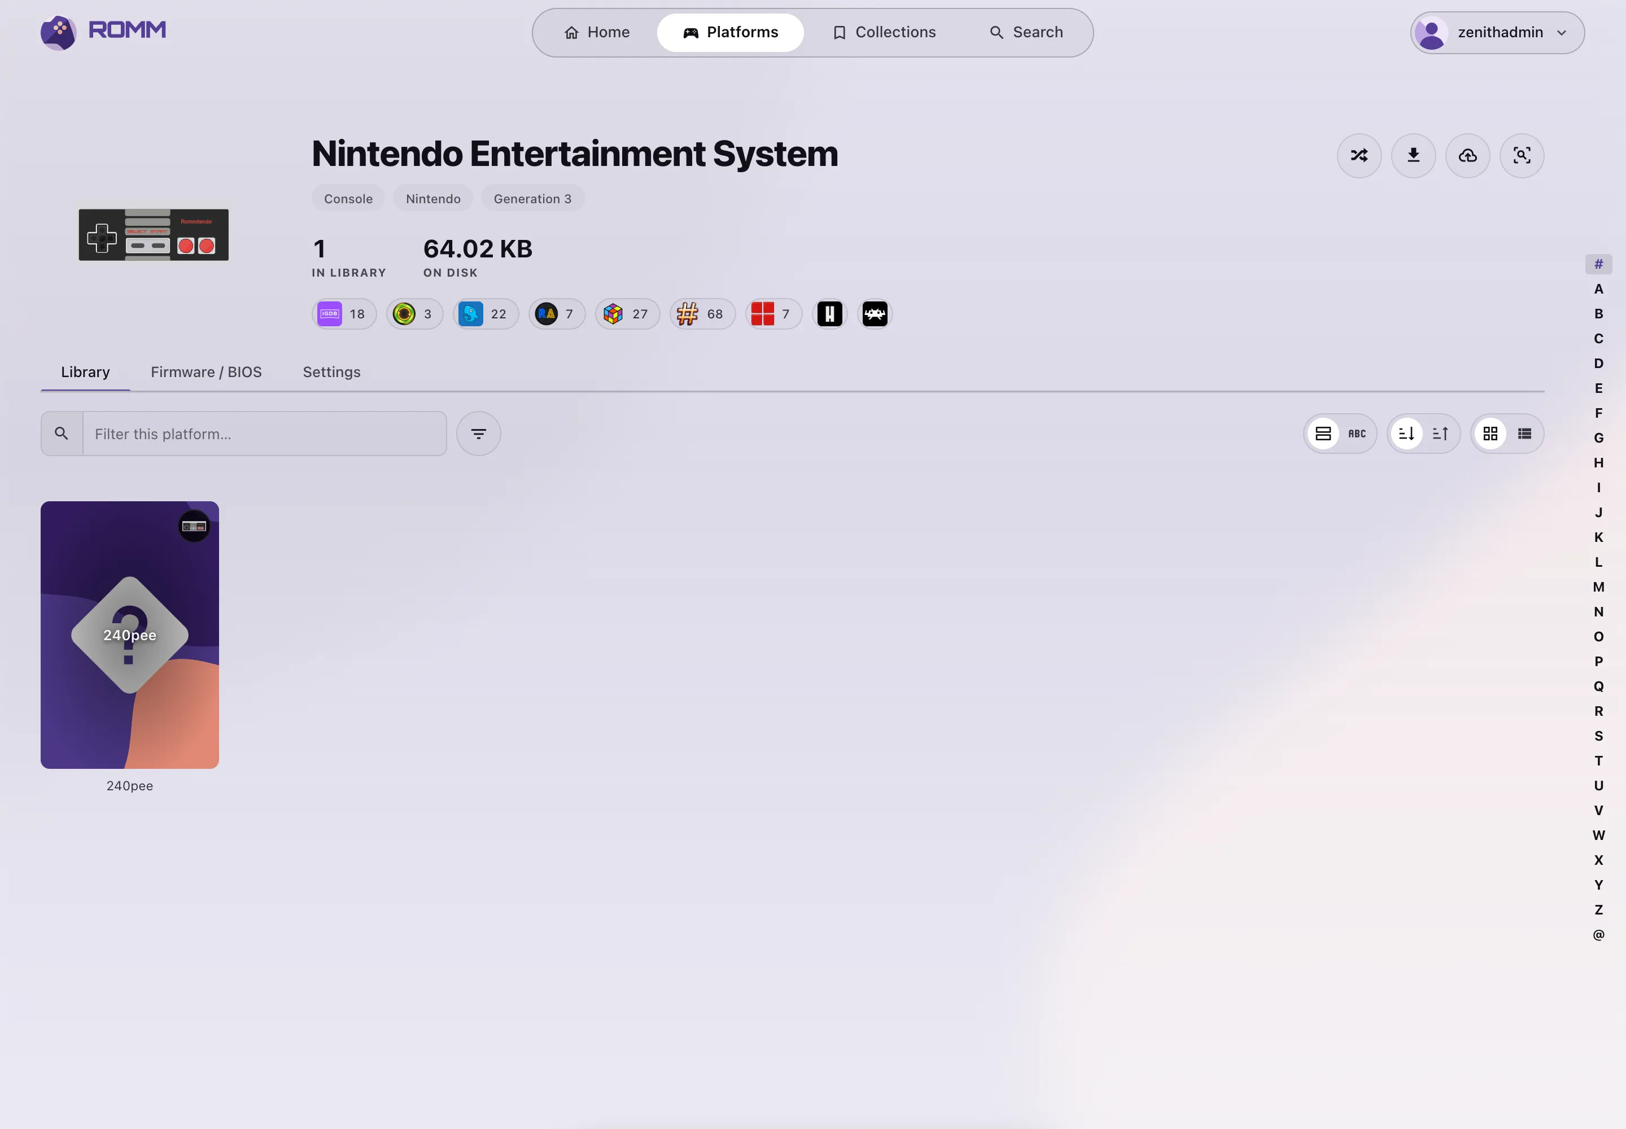Image resolution: width=1626 pixels, height=1129 pixels.
Task: Open the filter options button
Action: pos(478,434)
